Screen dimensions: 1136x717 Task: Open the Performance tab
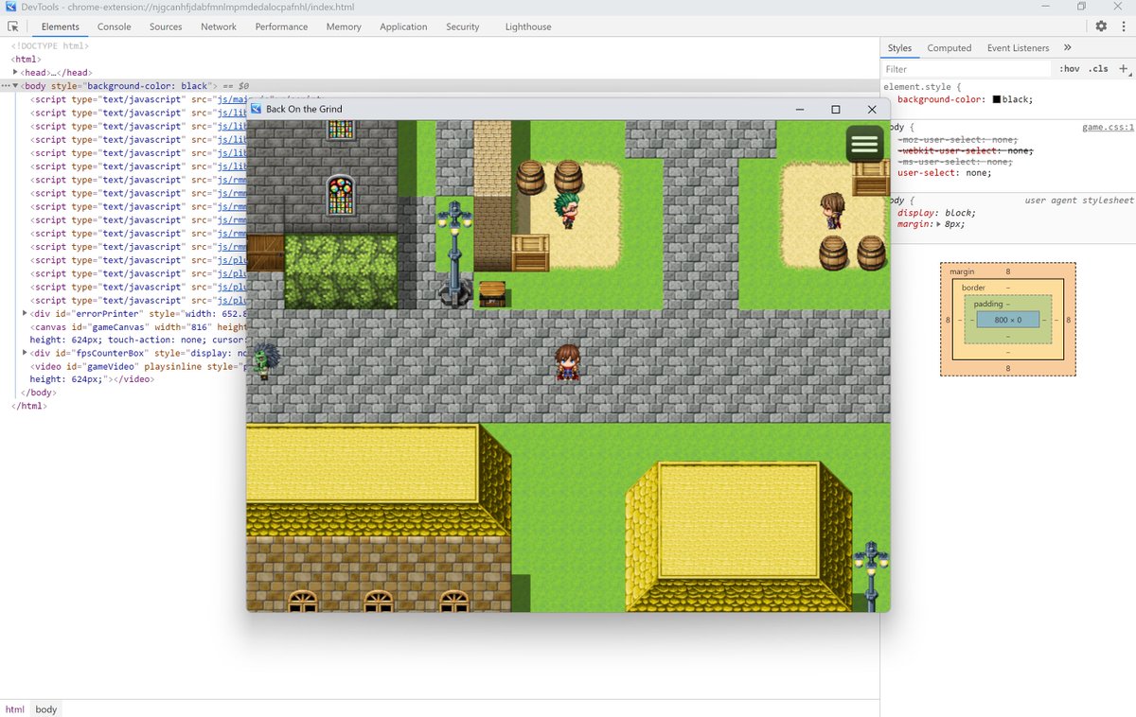[281, 26]
